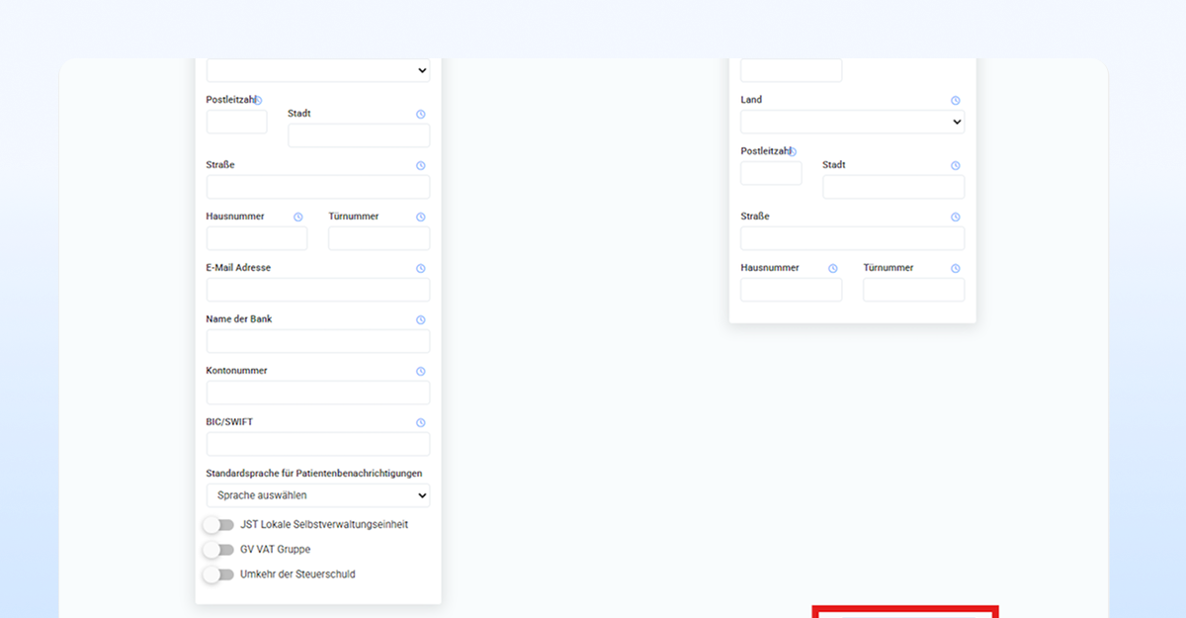Image resolution: width=1186 pixels, height=618 pixels.
Task: Click the 'Land' label text
Action: (751, 100)
